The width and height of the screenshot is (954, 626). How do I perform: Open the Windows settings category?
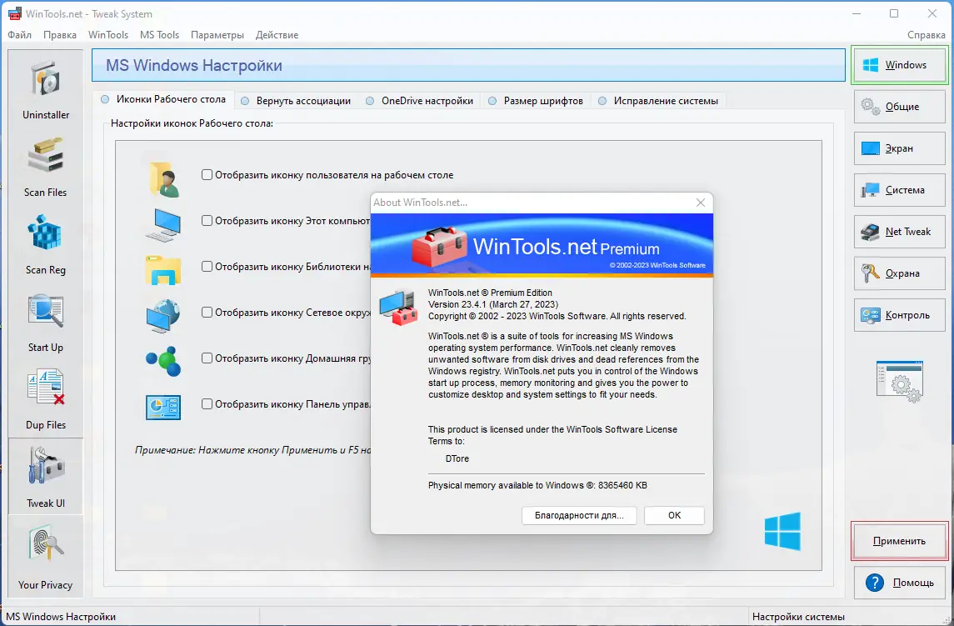pos(899,64)
